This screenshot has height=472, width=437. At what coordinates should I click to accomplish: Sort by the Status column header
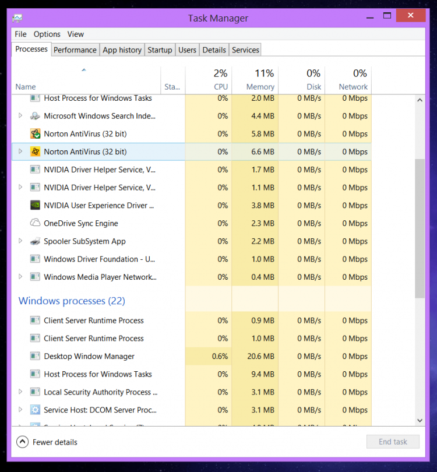point(173,80)
